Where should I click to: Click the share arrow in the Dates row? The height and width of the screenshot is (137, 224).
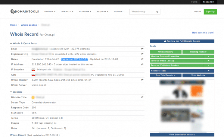click(x=142, y=59)
